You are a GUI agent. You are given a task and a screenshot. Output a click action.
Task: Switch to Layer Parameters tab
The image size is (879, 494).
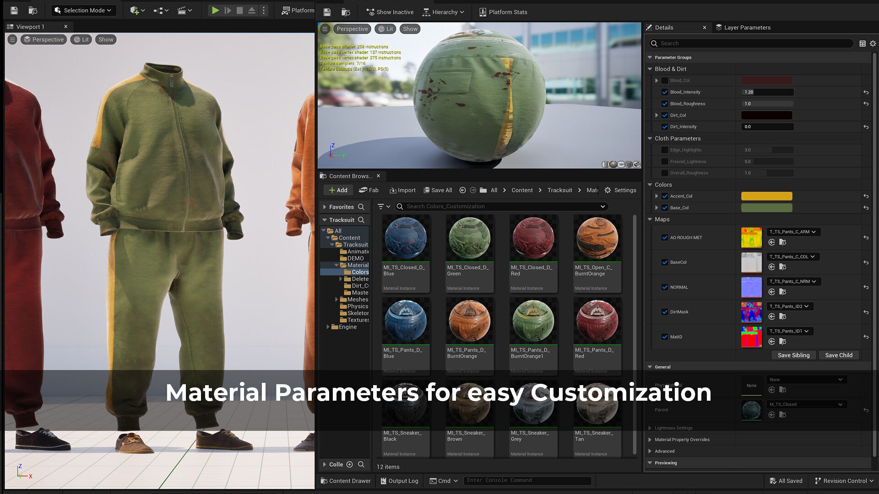coord(743,27)
